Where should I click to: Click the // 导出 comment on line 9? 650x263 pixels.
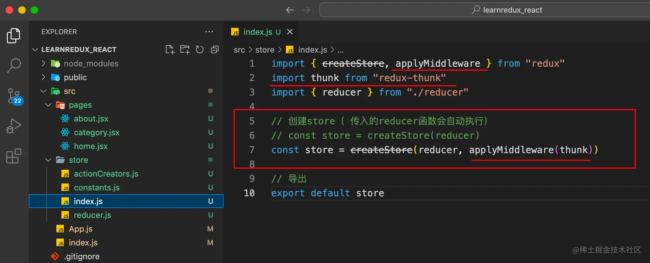pyautogui.click(x=289, y=179)
